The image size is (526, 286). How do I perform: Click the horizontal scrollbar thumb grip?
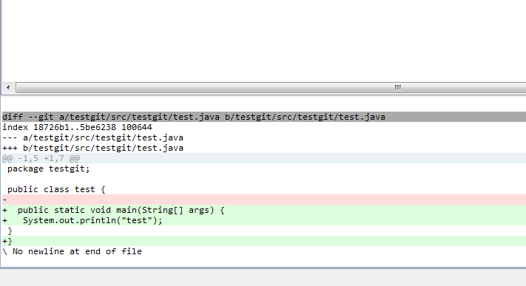[397, 87]
